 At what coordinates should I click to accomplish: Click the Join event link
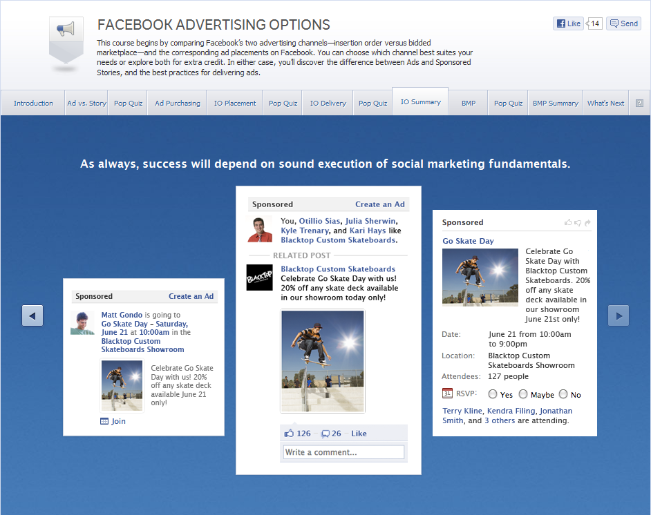click(x=118, y=421)
